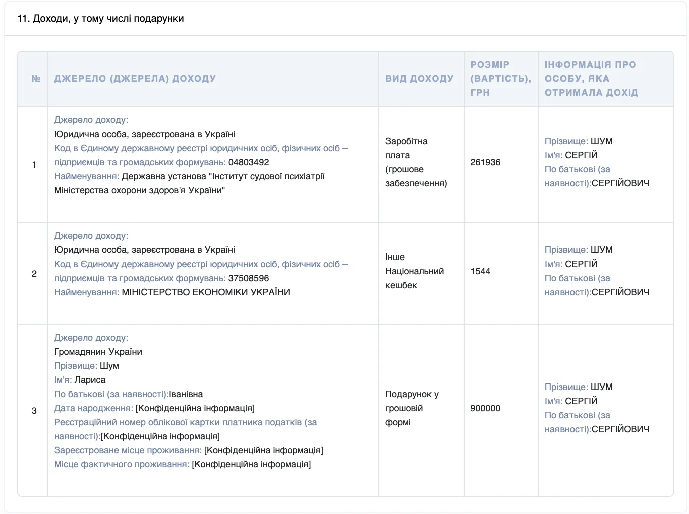
Task: Click the income amount 1544
Action: (480, 271)
